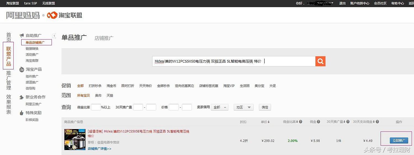Click the orange search magnifier button

pos(320,61)
